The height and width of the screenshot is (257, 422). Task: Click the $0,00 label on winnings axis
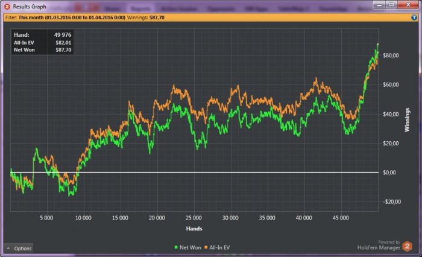point(391,173)
